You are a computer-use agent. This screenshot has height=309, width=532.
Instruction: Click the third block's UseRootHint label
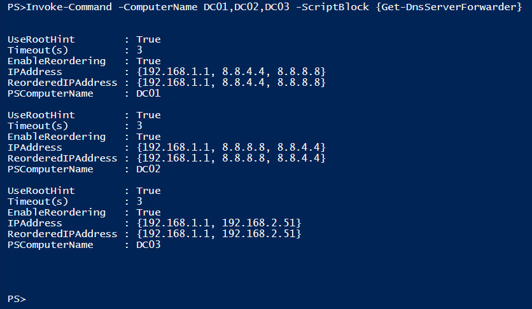[x=41, y=190]
